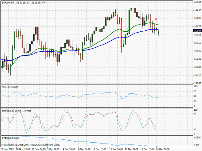Click the 163.15 price axis label
The height and width of the screenshot is (151, 202).
(x=197, y=35)
